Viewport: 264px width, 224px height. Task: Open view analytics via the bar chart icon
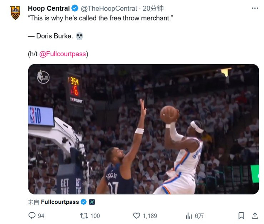click(x=189, y=216)
